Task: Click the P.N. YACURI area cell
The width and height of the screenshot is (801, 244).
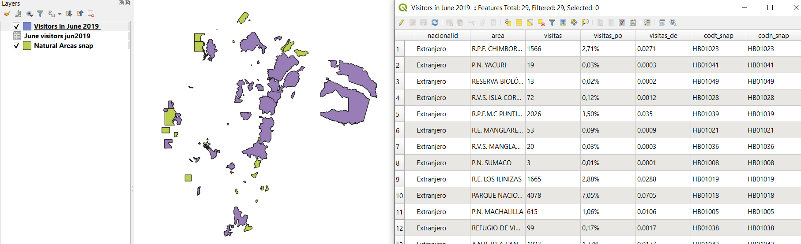Action: pos(498,65)
